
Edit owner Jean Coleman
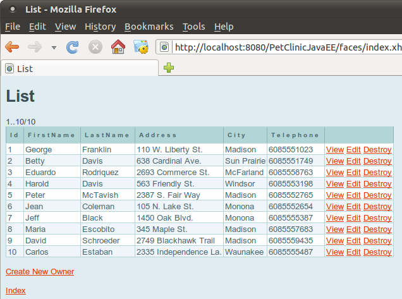pos(353,207)
